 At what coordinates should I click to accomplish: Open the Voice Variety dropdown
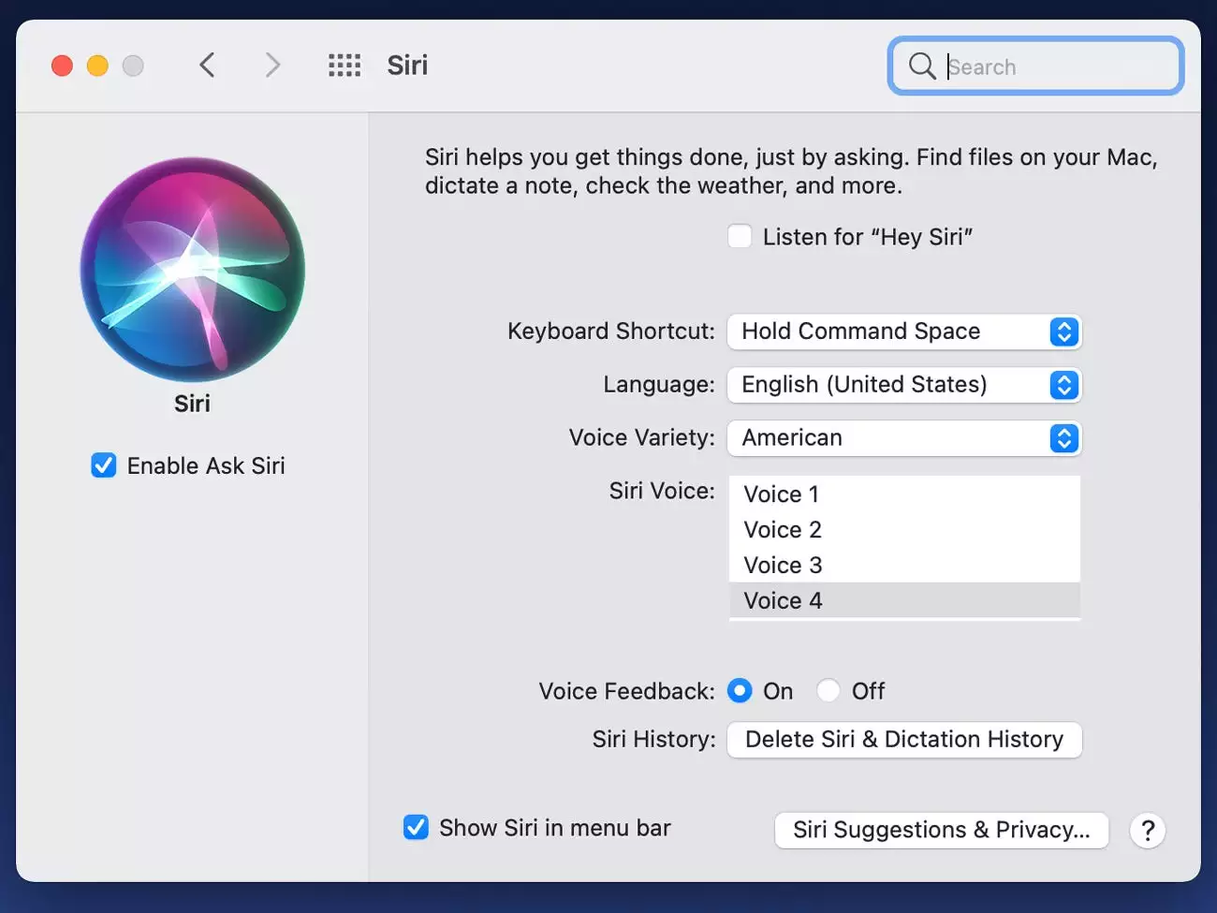pyautogui.click(x=904, y=438)
